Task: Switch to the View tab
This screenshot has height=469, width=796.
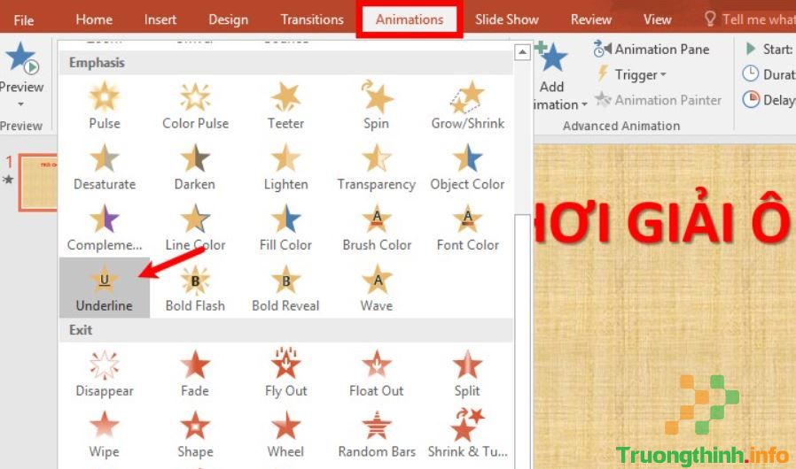Action: pyautogui.click(x=658, y=19)
